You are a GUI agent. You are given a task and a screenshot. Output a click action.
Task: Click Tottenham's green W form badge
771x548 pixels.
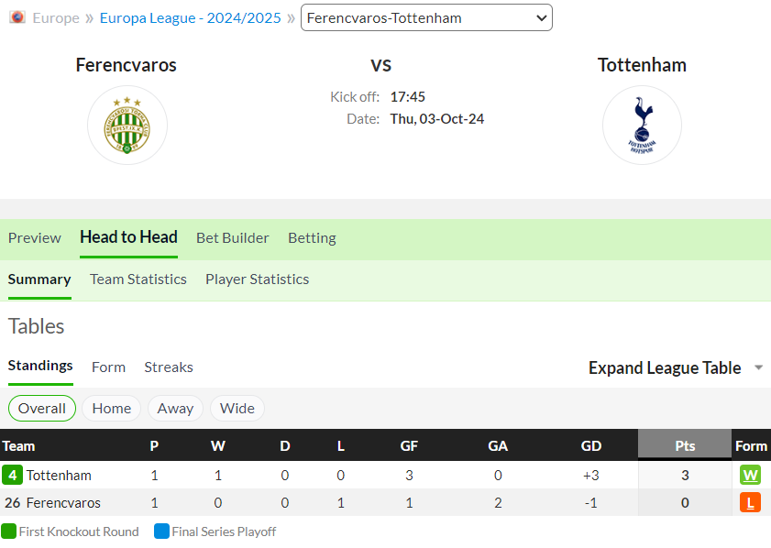coord(750,476)
